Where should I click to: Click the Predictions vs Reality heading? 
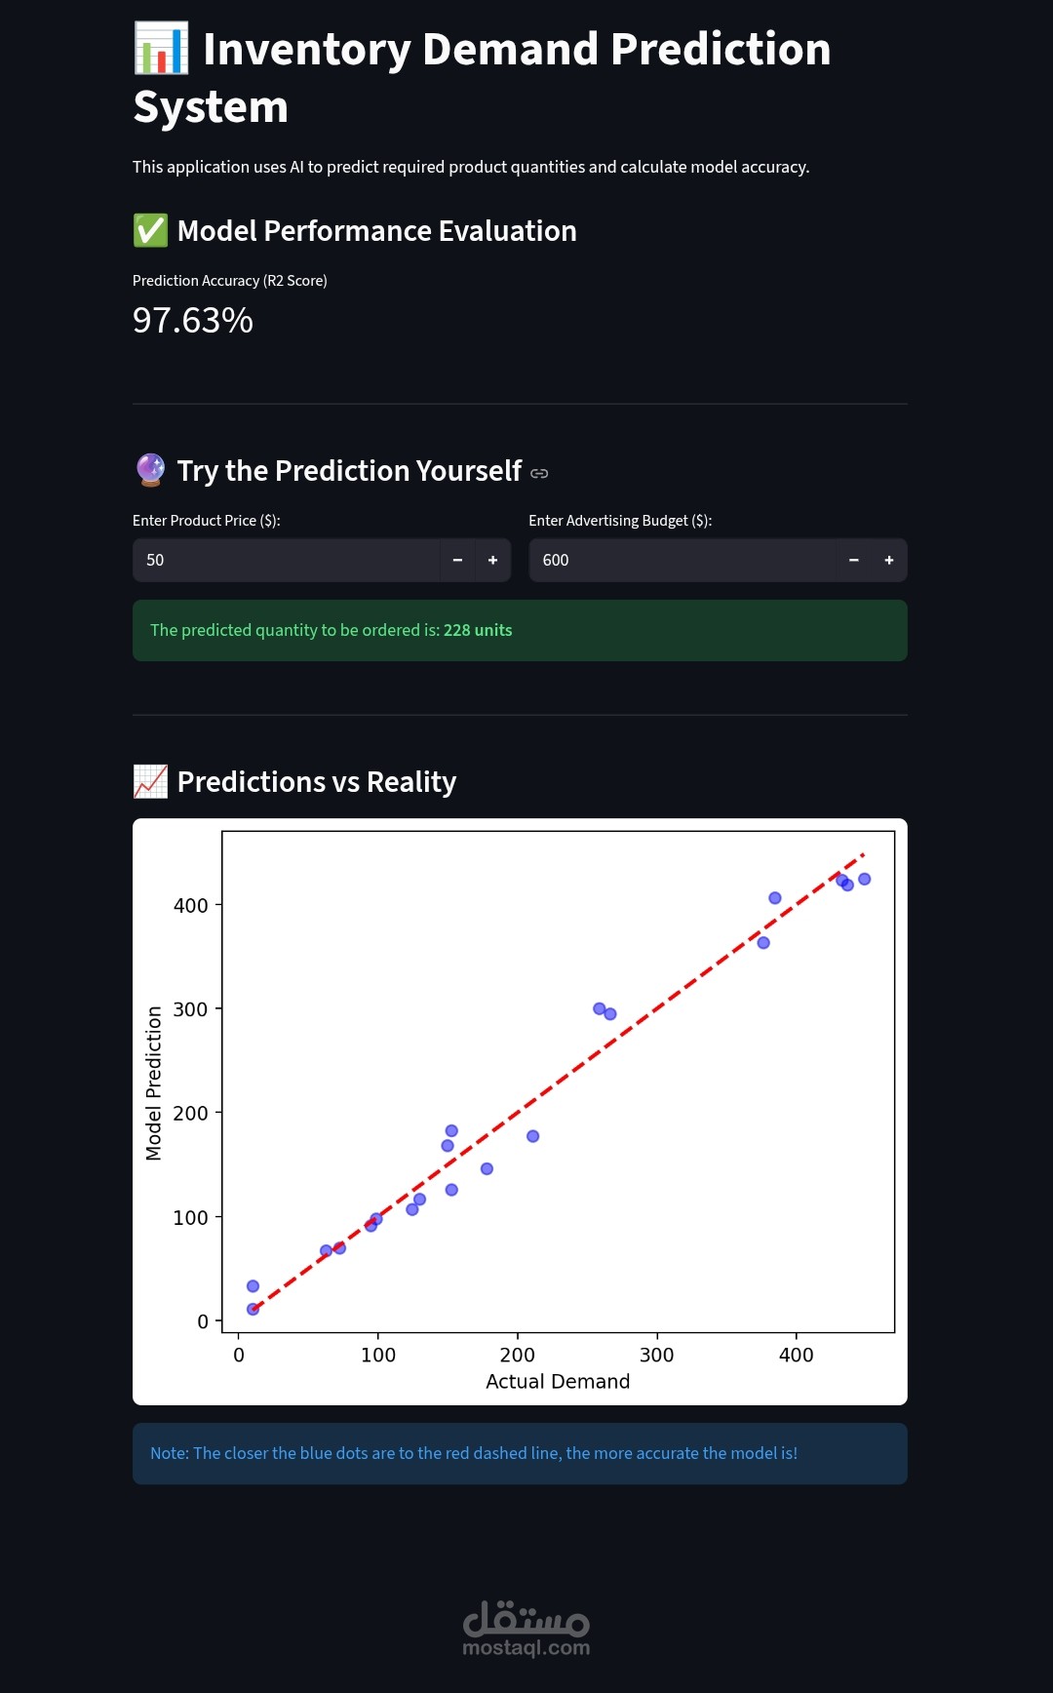pos(317,782)
